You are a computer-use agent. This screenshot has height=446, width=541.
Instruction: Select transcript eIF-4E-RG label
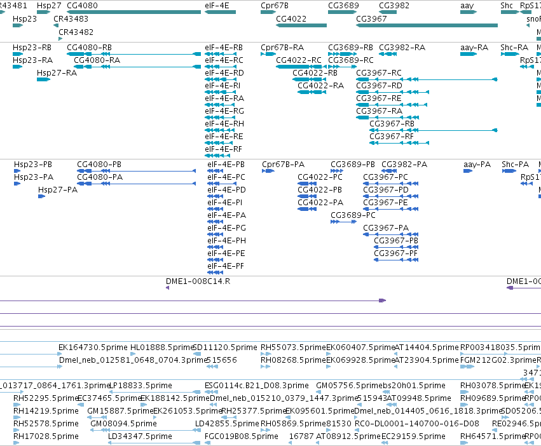(224, 111)
